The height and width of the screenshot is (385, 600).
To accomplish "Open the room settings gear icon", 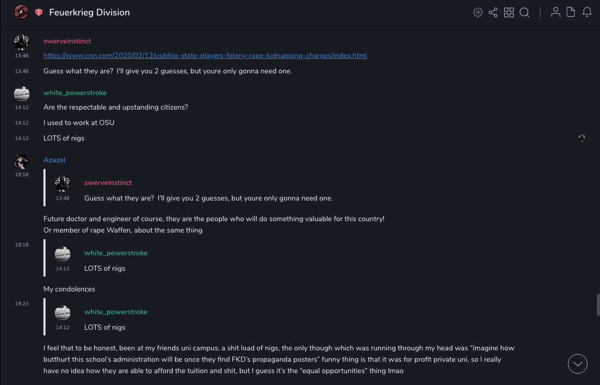I will (478, 12).
